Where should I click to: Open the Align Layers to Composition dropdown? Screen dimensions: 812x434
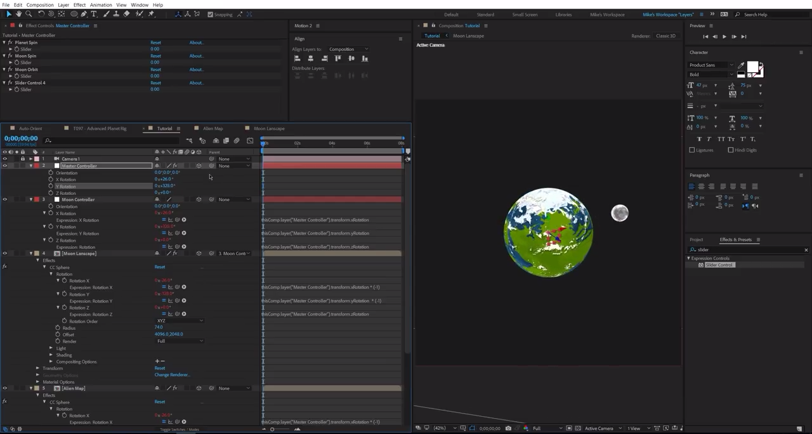click(x=348, y=49)
